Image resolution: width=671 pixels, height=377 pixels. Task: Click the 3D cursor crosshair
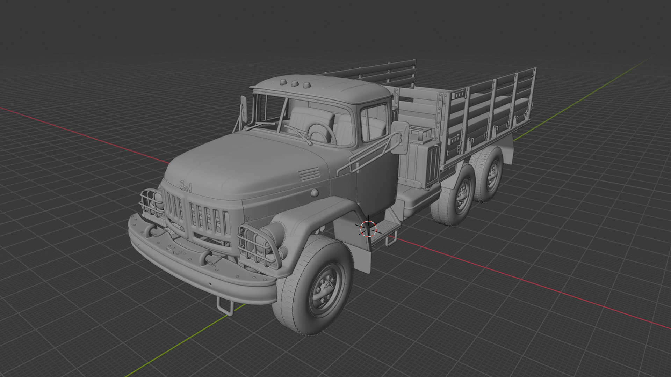pos(368,229)
